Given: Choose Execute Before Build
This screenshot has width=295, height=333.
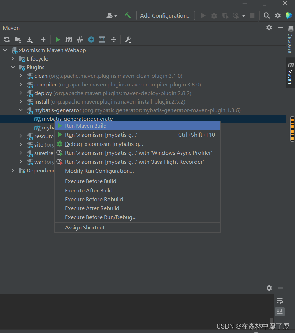Looking at the screenshot, I should 137,181.
